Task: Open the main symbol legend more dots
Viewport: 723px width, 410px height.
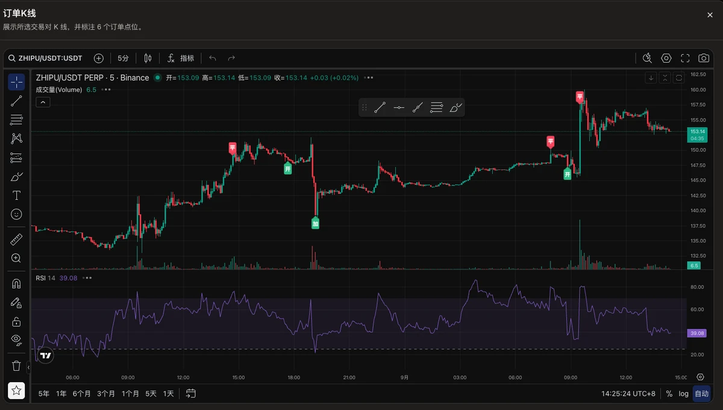Action: 369,78
